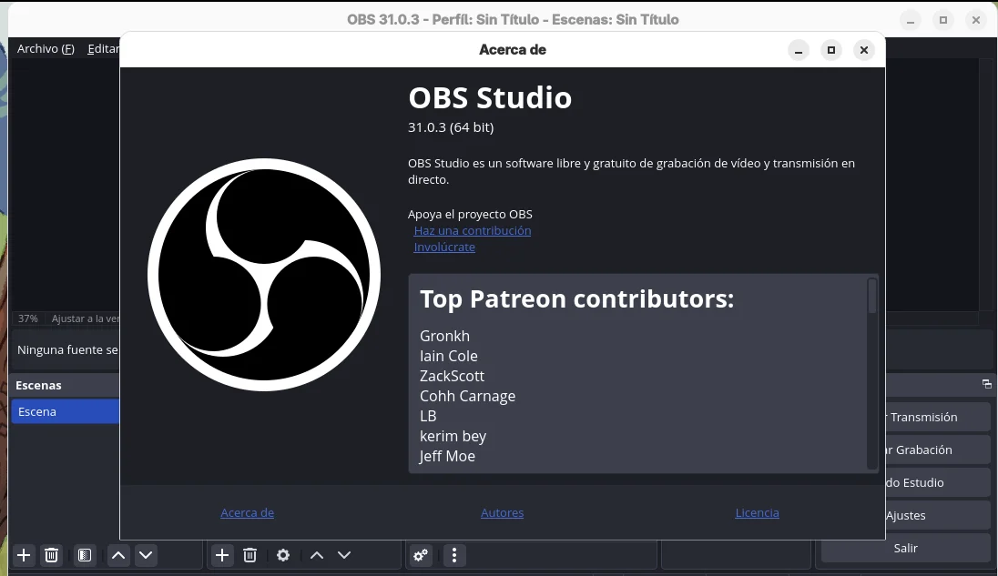
Task: Click the 'Escenas' panel header
Action: click(x=38, y=385)
